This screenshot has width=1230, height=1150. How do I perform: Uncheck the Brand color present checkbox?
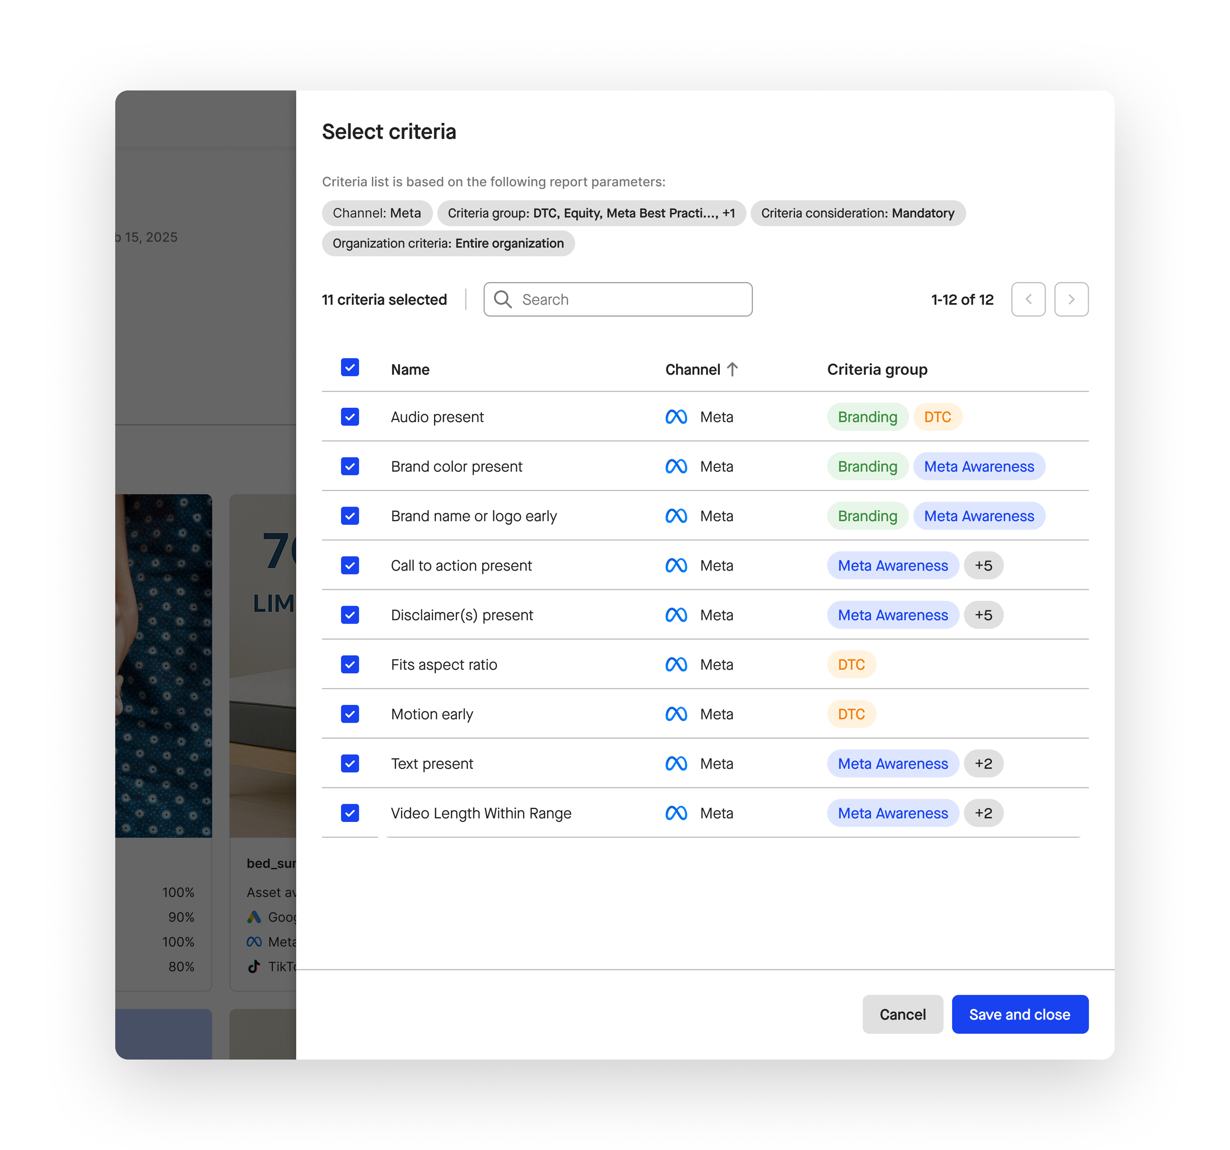click(350, 466)
